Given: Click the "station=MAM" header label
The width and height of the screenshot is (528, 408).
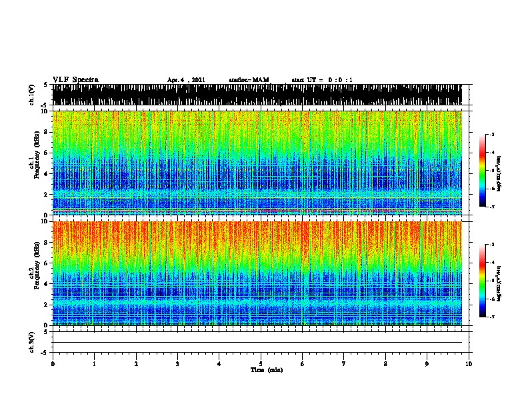Looking at the screenshot, I should point(249,80).
